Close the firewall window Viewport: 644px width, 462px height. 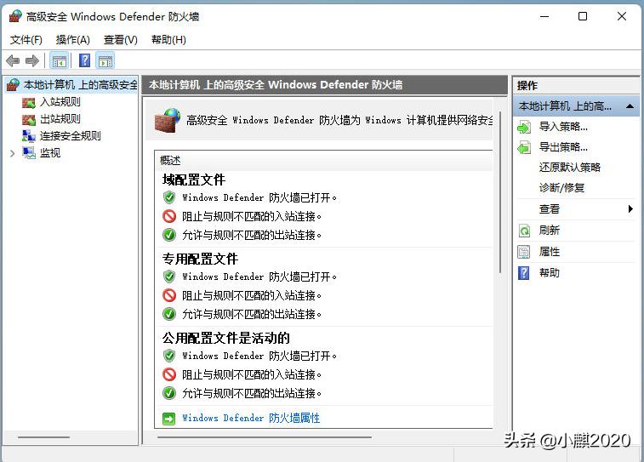[x=621, y=16]
